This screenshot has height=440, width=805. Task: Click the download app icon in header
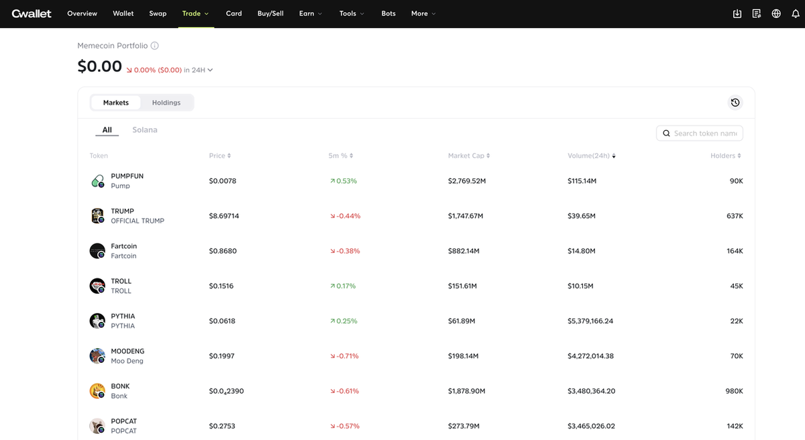point(737,13)
